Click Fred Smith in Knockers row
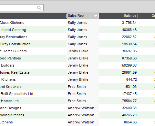Viewport: 155px width, 126px height. [77, 87]
